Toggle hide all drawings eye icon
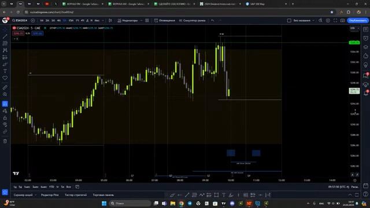The image size is (370, 208). coord(5,125)
